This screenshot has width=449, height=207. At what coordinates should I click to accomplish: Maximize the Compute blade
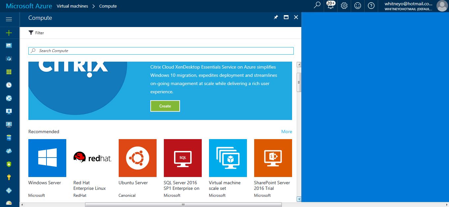(x=286, y=17)
